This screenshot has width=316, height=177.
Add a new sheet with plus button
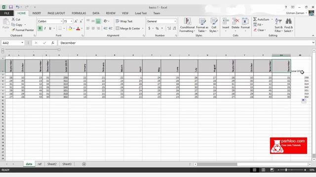[x=84, y=164]
